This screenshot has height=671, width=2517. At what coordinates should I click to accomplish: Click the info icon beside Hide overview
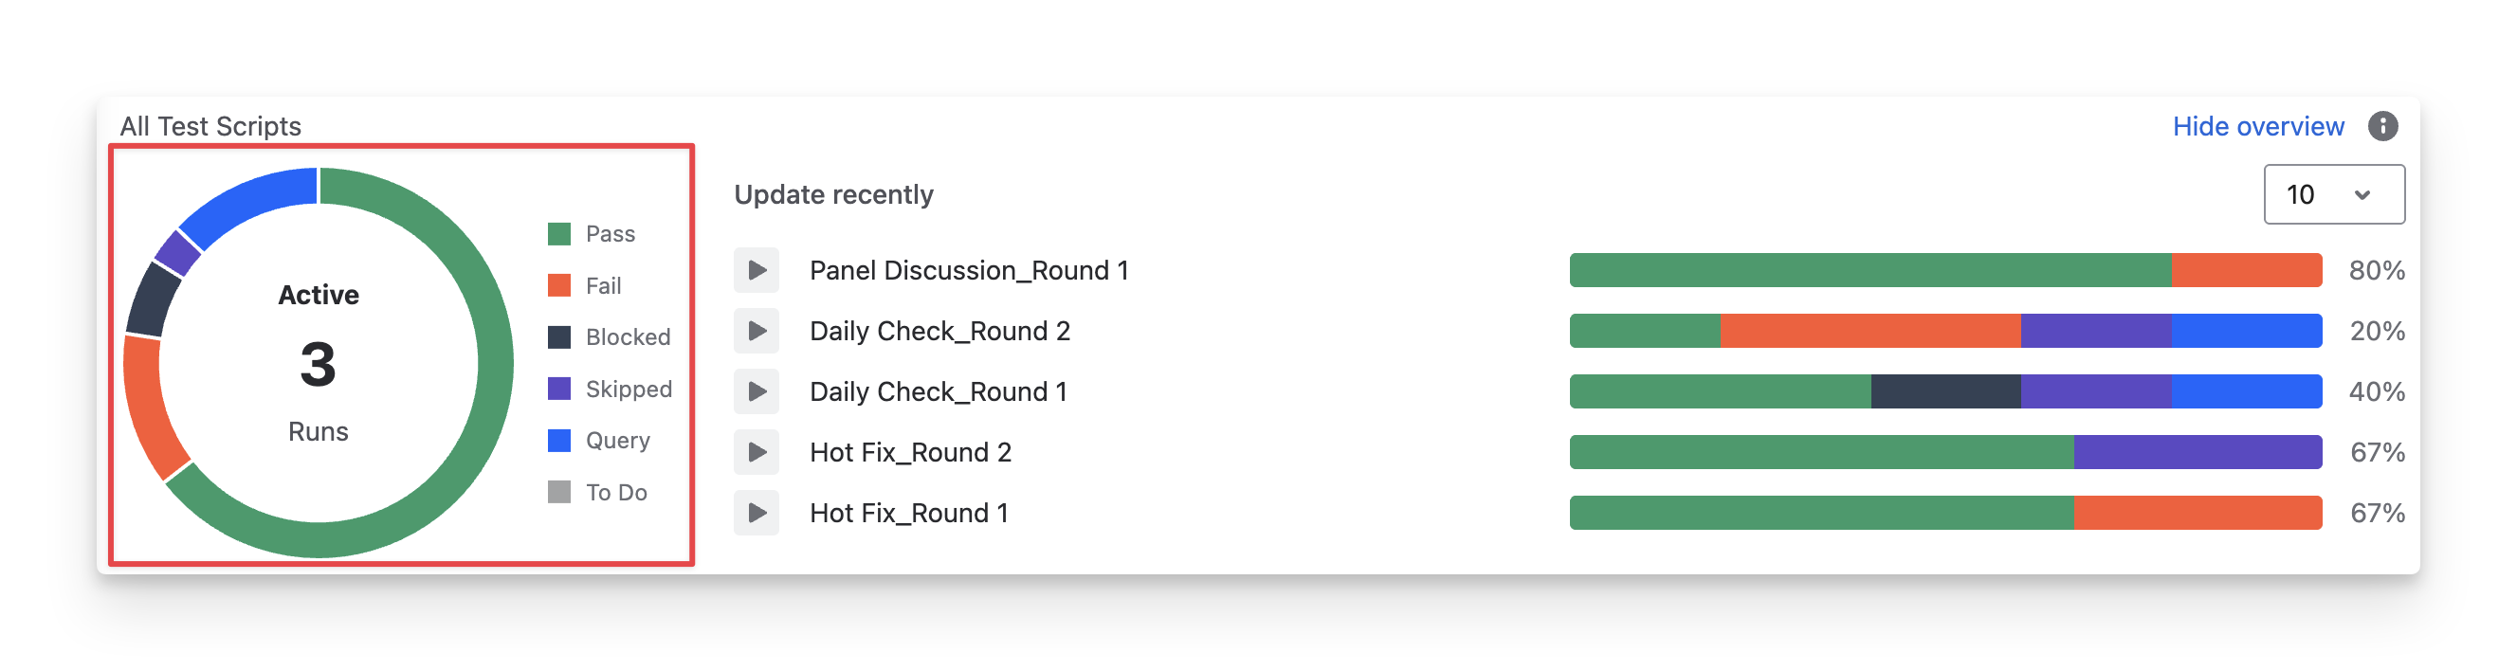point(2382,126)
